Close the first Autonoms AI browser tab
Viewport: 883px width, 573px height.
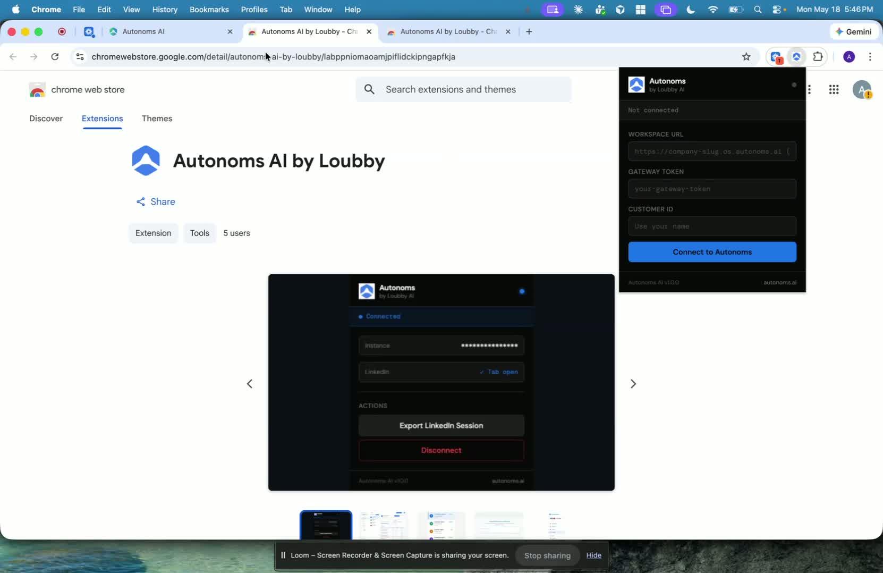(x=230, y=31)
